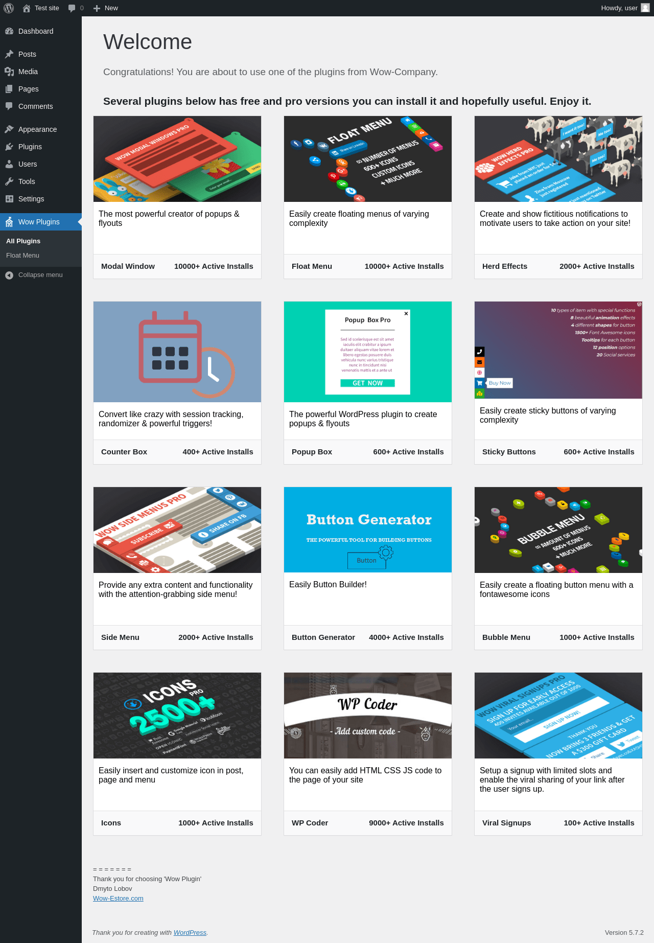Open the Popup Box Pro thumbnail

click(x=368, y=352)
